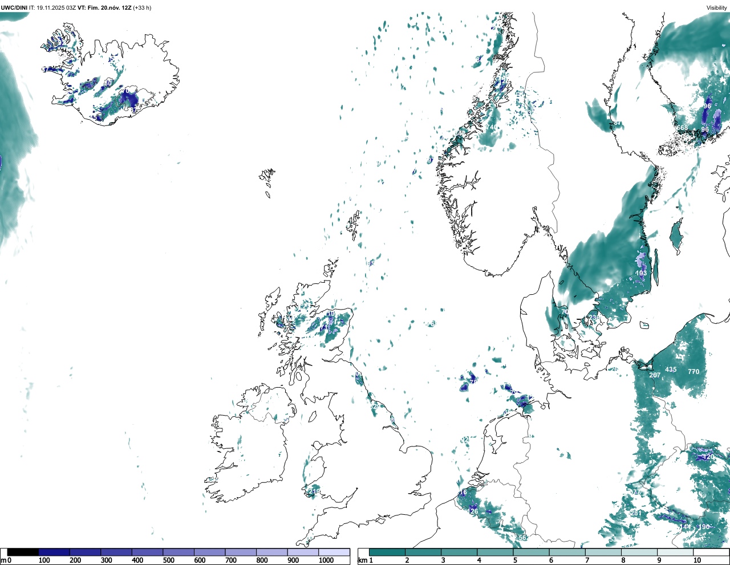The image size is (730, 565).
Task: Pick the 400–500 m legend swatch
Action: coord(147,552)
